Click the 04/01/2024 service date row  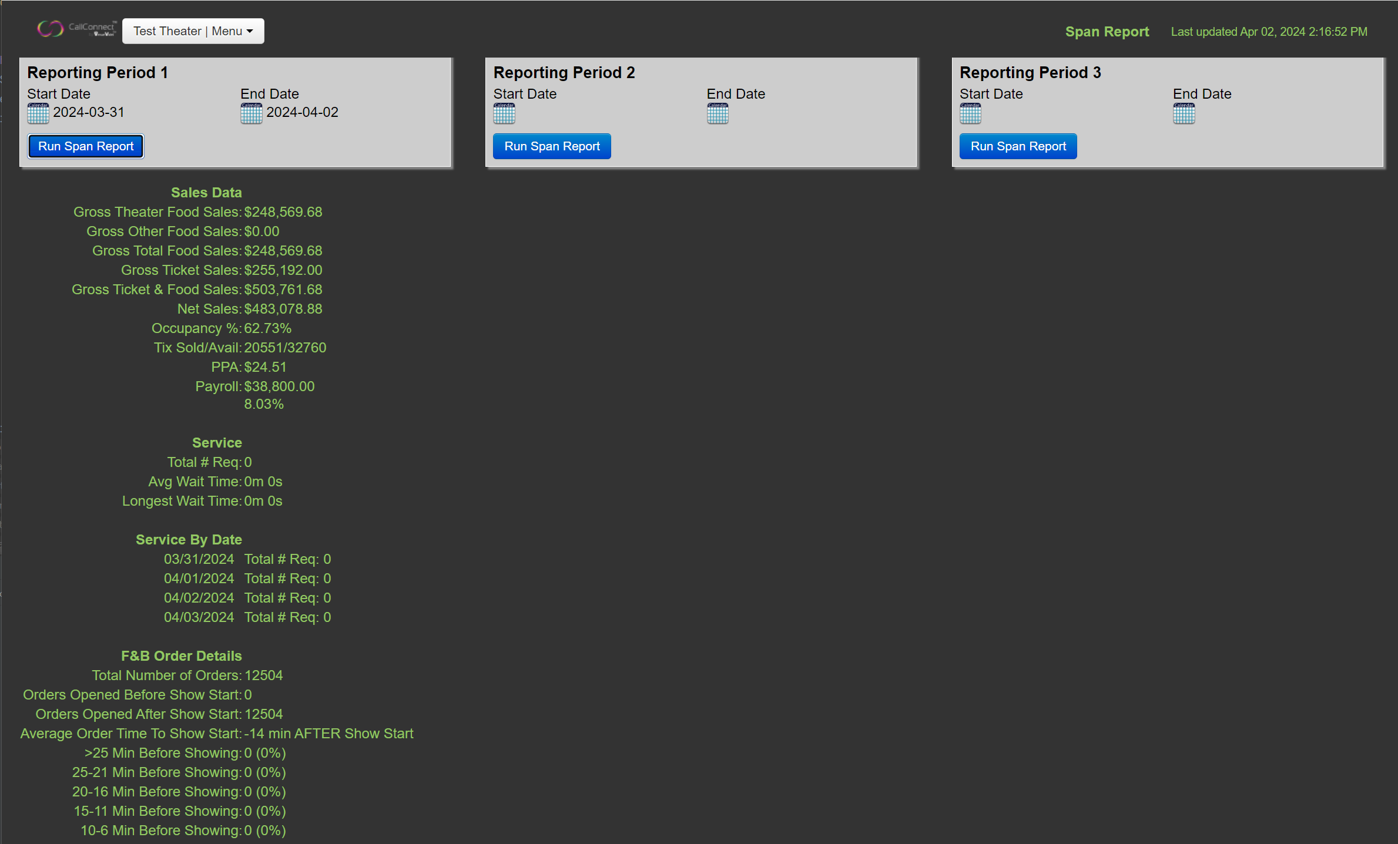[x=199, y=579]
